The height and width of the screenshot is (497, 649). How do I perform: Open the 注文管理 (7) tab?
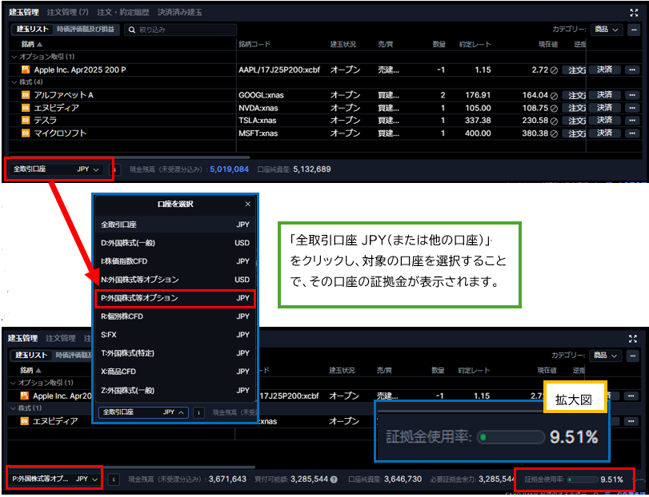tap(68, 13)
